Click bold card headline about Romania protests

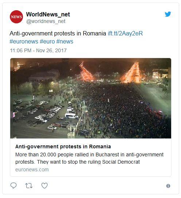(x=63, y=146)
